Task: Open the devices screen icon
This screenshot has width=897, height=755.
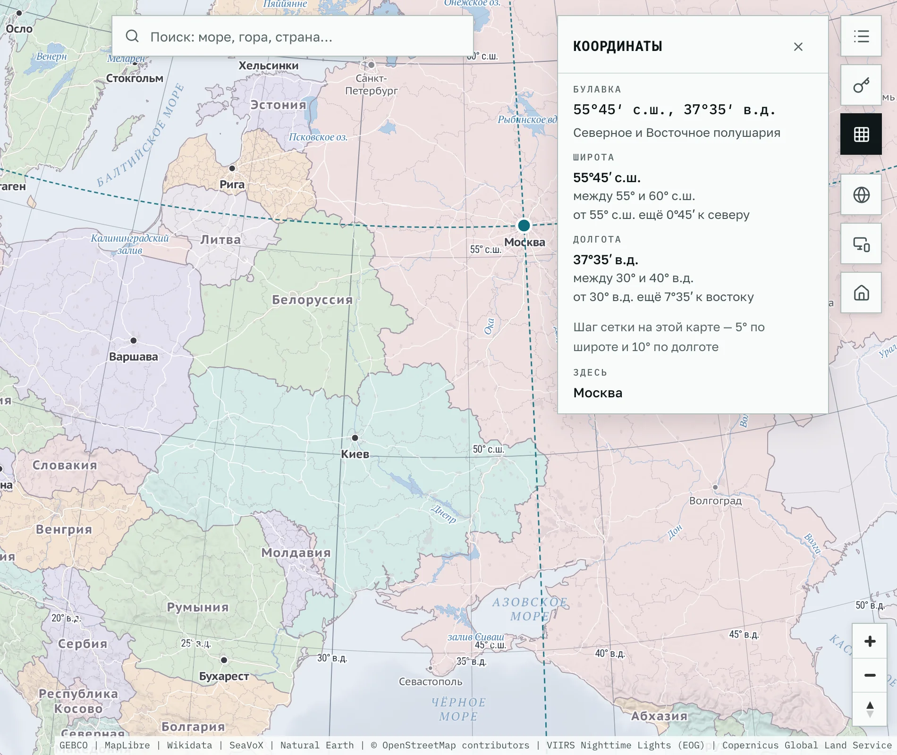Action: coord(861,244)
